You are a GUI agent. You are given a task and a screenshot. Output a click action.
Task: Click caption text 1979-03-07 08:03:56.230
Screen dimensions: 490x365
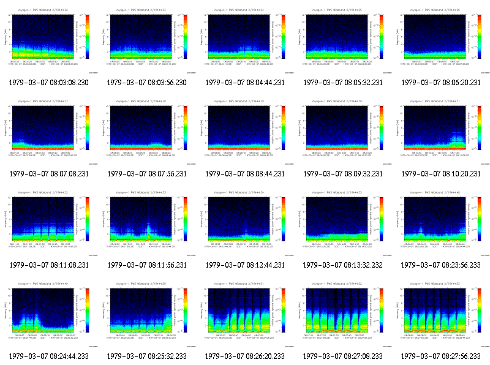146,83
